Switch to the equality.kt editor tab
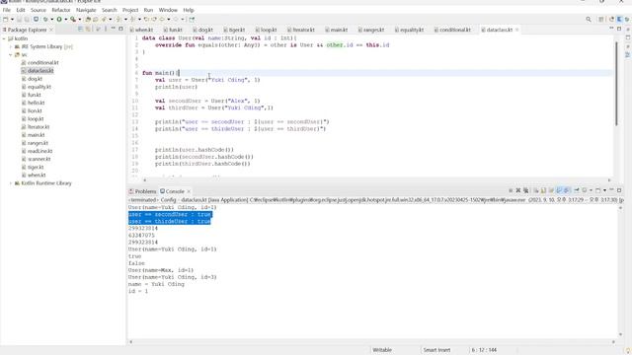Viewport: 632px width, 355px height. coord(409,30)
